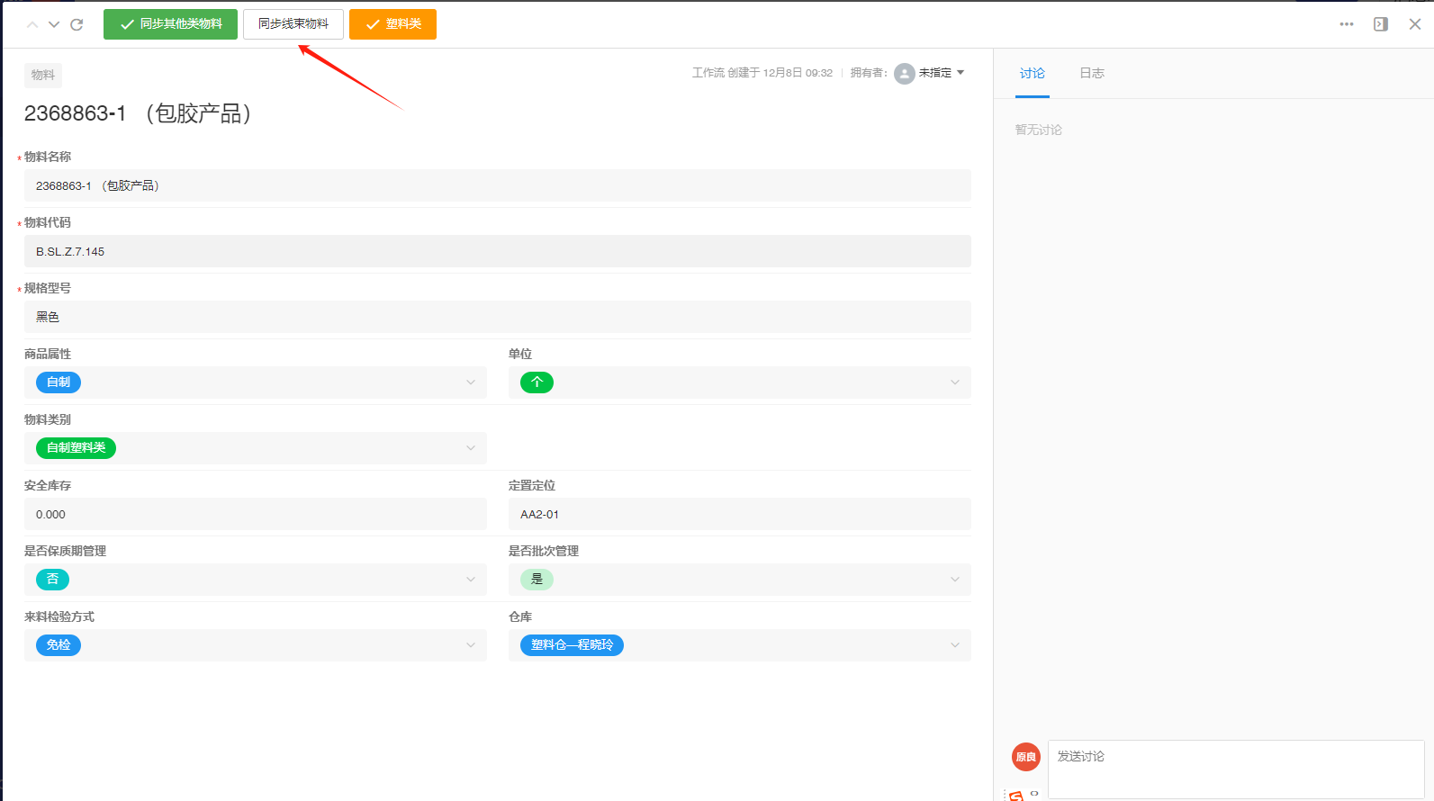Click 同步其他类物料 green button
Screen dimensions: 1434x801
170,24
